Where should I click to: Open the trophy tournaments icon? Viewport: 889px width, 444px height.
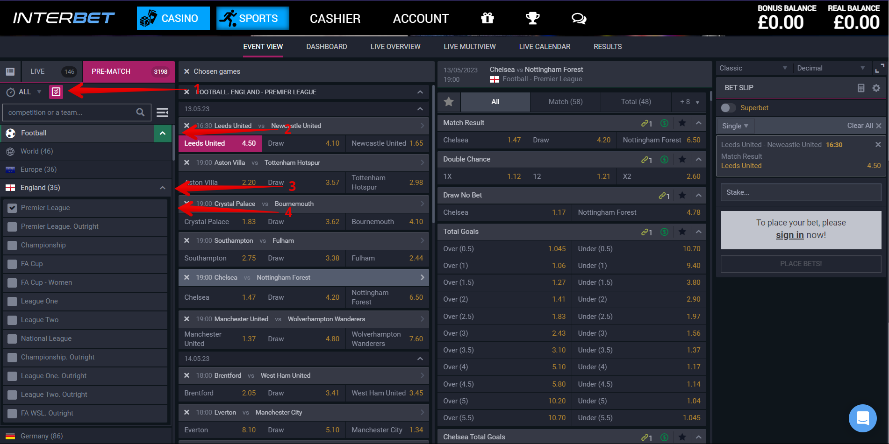click(x=532, y=18)
